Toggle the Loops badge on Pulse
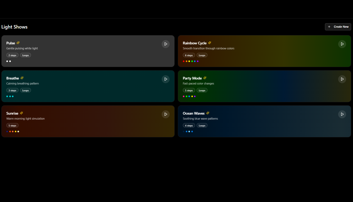Screen dimensions: 353x202 [25, 55]
